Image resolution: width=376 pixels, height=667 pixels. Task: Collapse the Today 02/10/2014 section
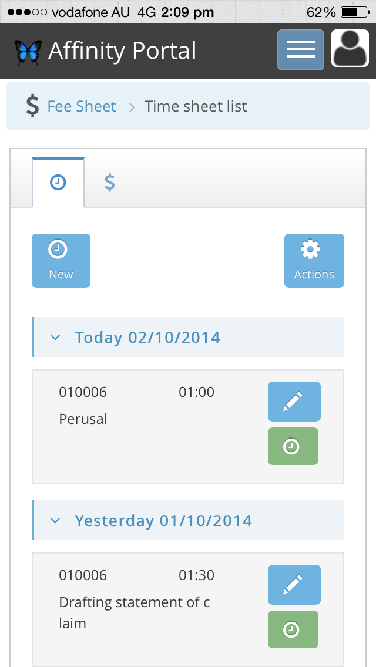[x=55, y=338]
